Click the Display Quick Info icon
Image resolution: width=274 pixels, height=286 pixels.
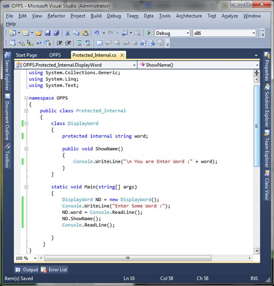pyautogui.click(x=30, y=43)
